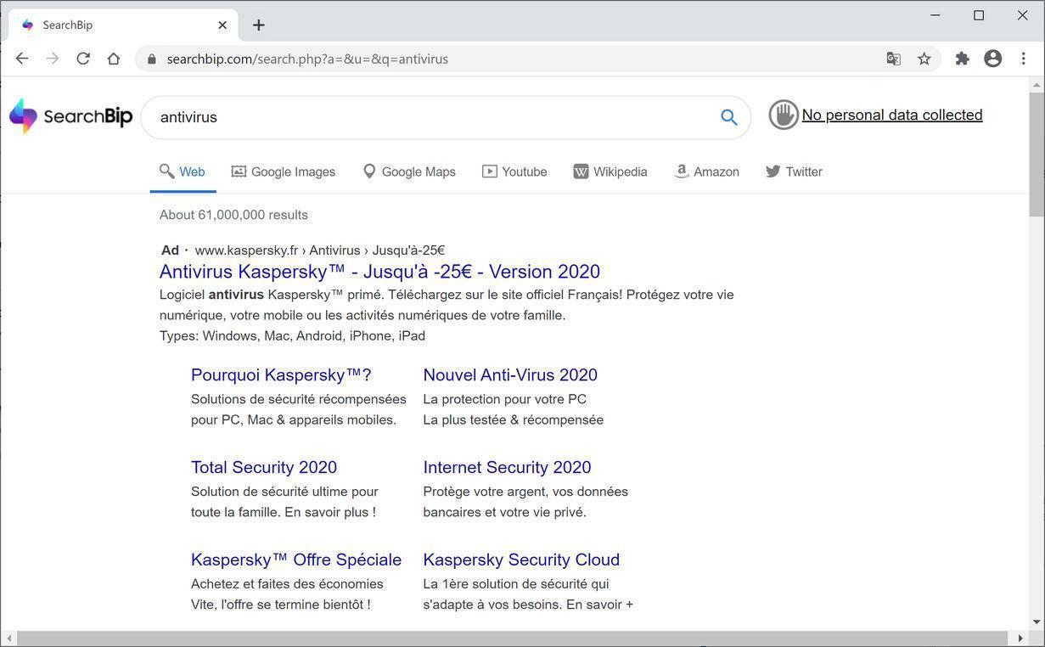Click the hand privacy icon
Image resolution: width=1045 pixels, height=647 pixels.
click(784, 115)
